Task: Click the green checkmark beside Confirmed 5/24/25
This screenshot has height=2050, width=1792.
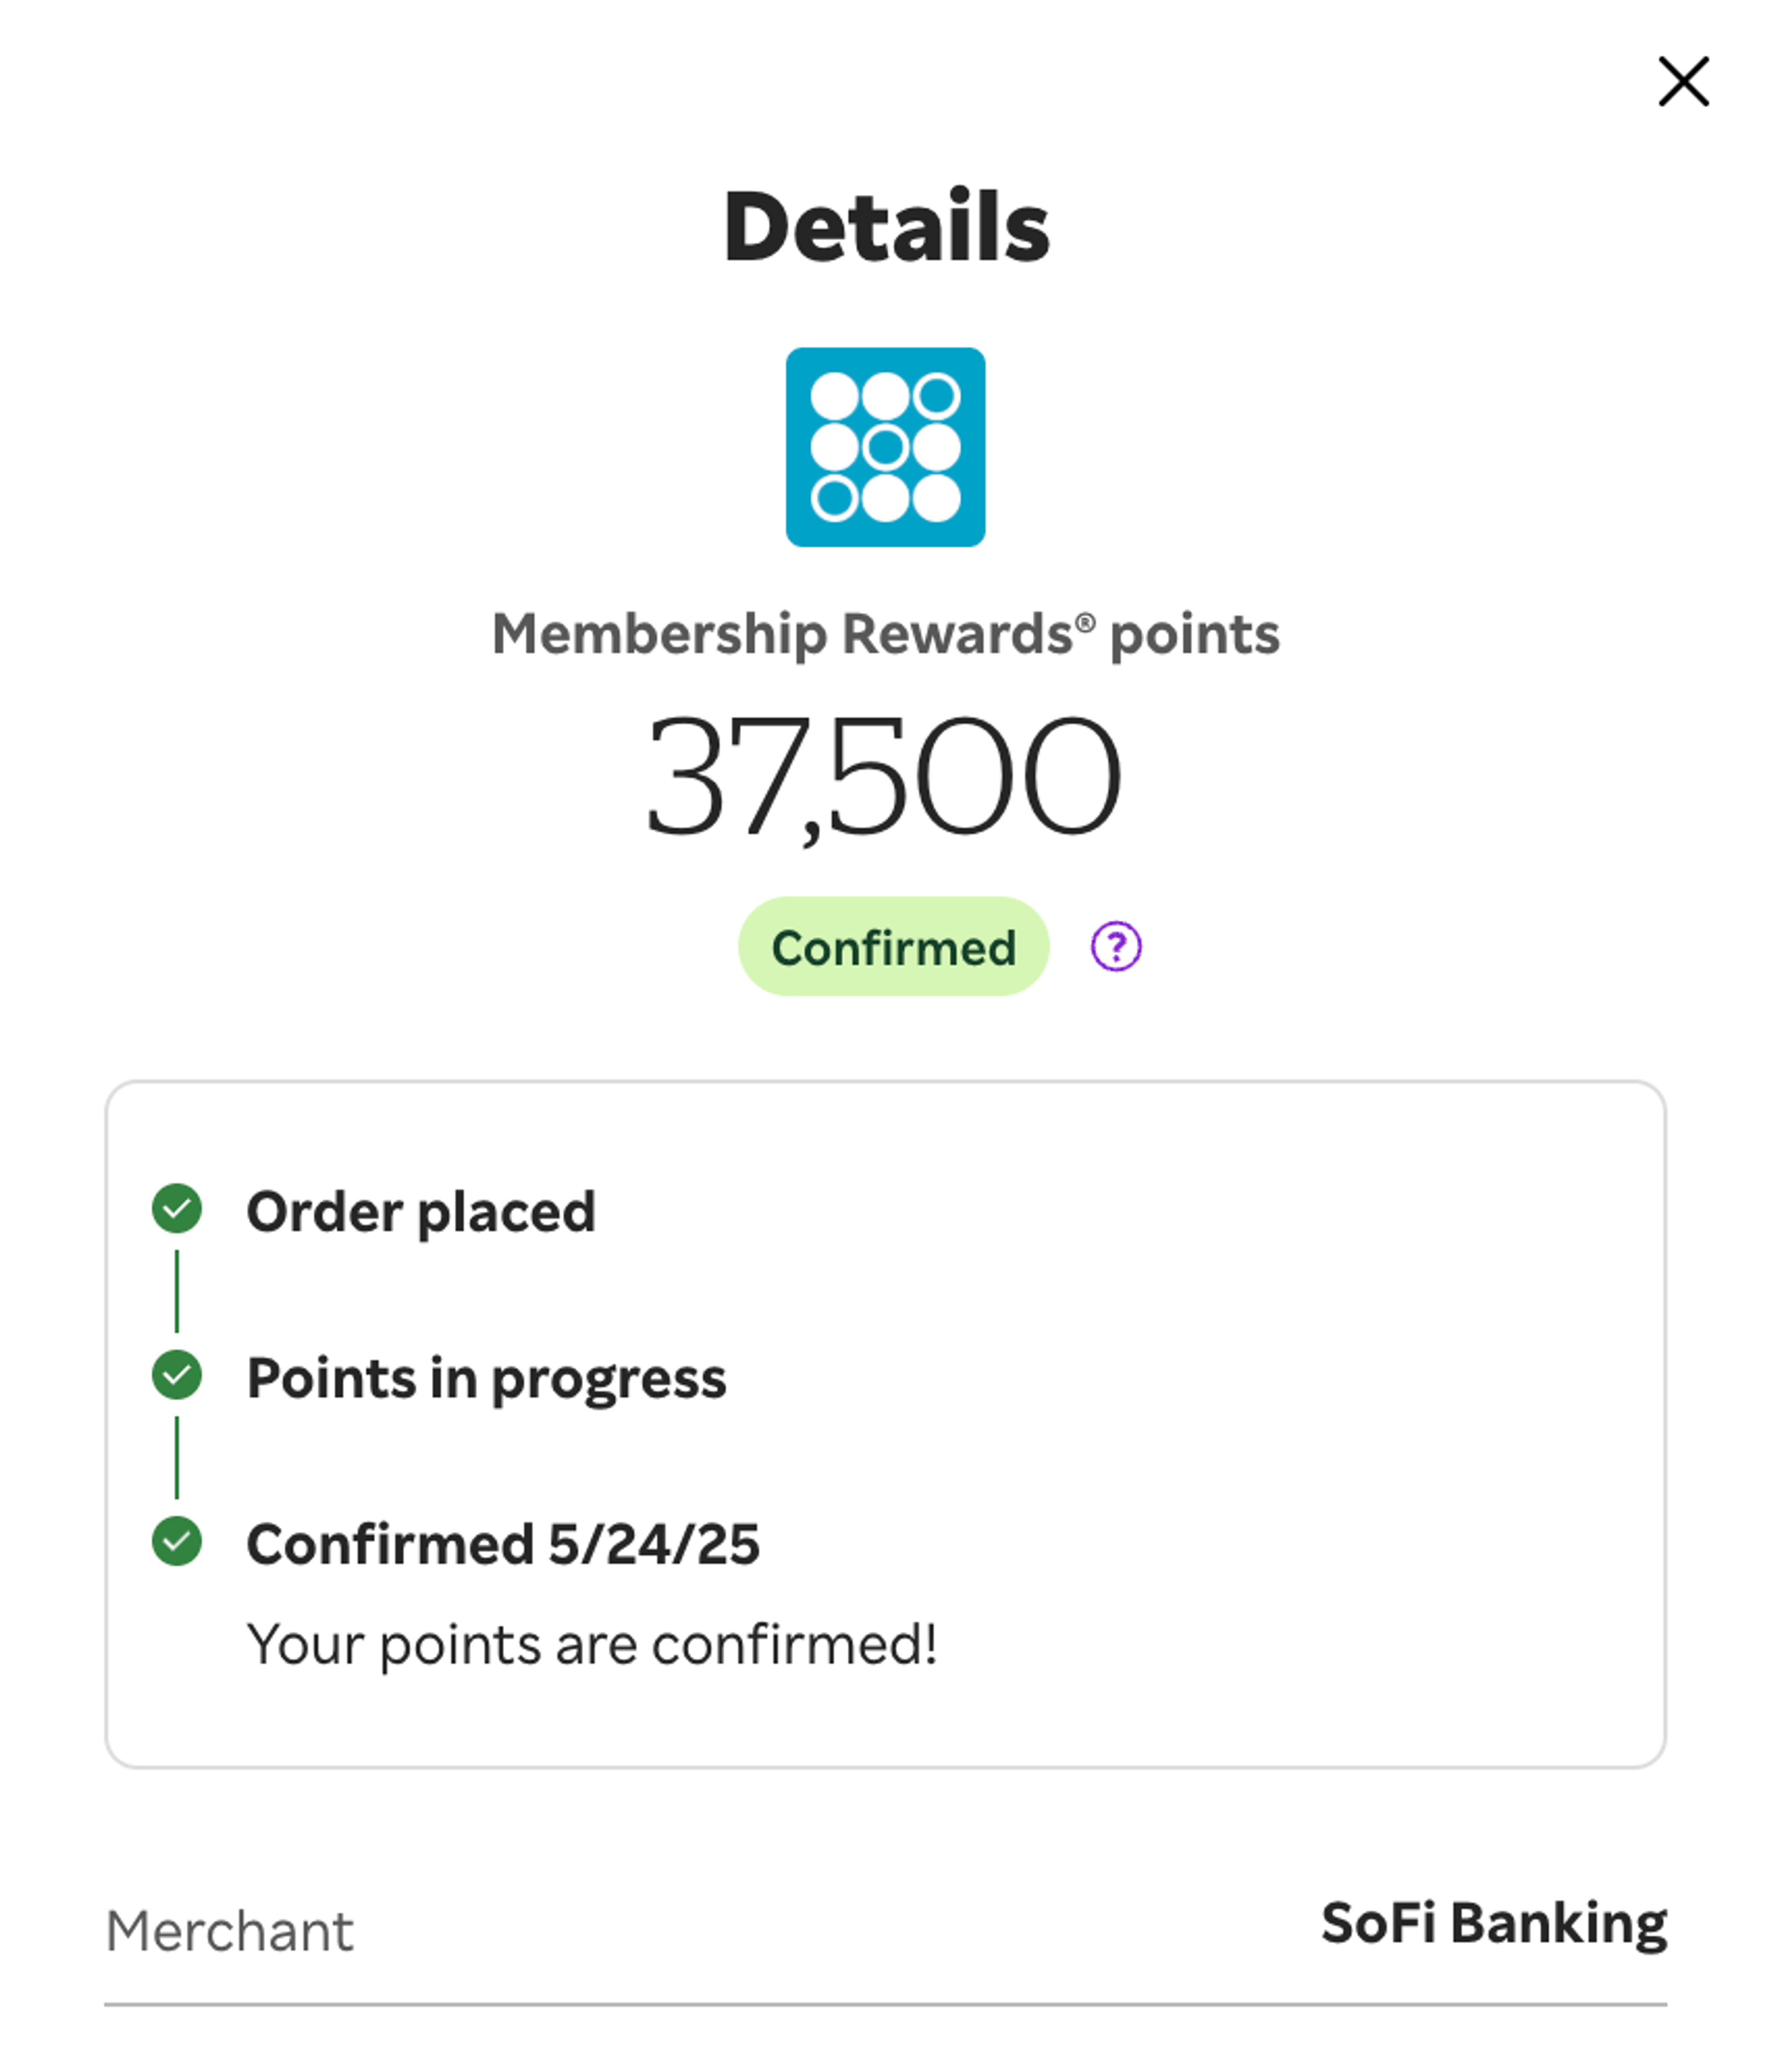Action: click(x=177, y=1541)
